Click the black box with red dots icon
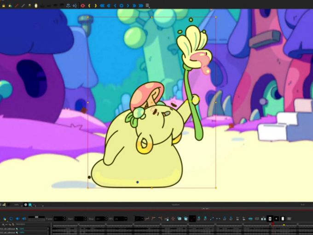The image size is (313, 235). coord(192,219)
